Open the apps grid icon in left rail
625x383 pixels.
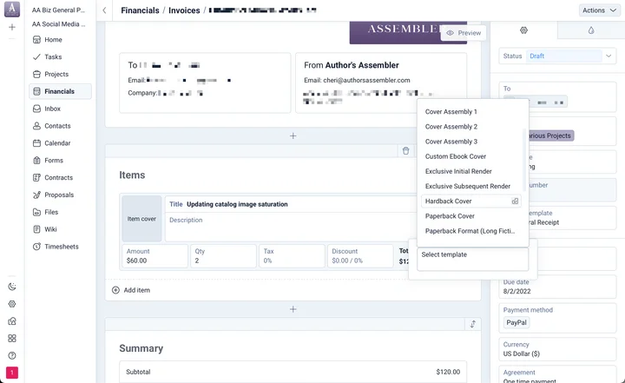click(12, 338)
